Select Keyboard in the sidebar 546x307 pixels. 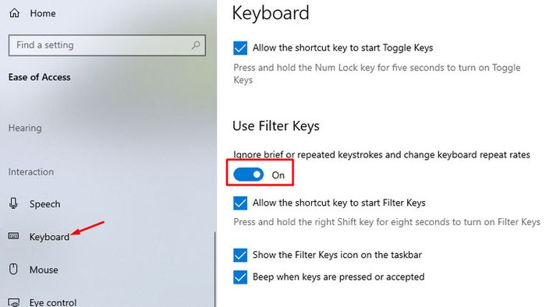pyautogui.click(x=49, y=237)
